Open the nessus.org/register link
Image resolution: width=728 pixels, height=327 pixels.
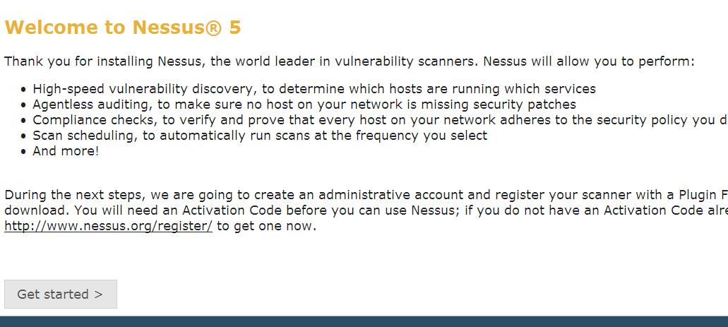click(108, 227)
